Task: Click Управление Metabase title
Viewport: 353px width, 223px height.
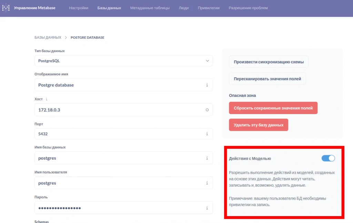Action: coord(34,8)
